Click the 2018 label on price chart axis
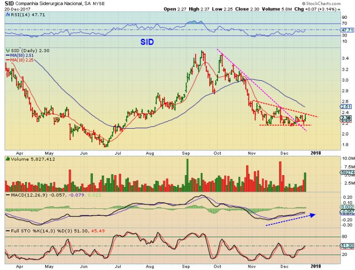355x270 pixels. 316,153
